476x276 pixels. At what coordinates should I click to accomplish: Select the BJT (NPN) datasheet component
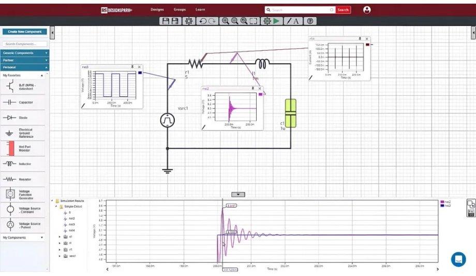click(x=23, y=86)
